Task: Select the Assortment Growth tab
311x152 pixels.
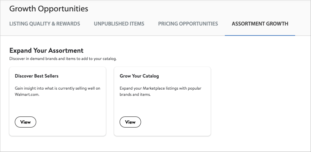Action: click(x=260, y=24)
